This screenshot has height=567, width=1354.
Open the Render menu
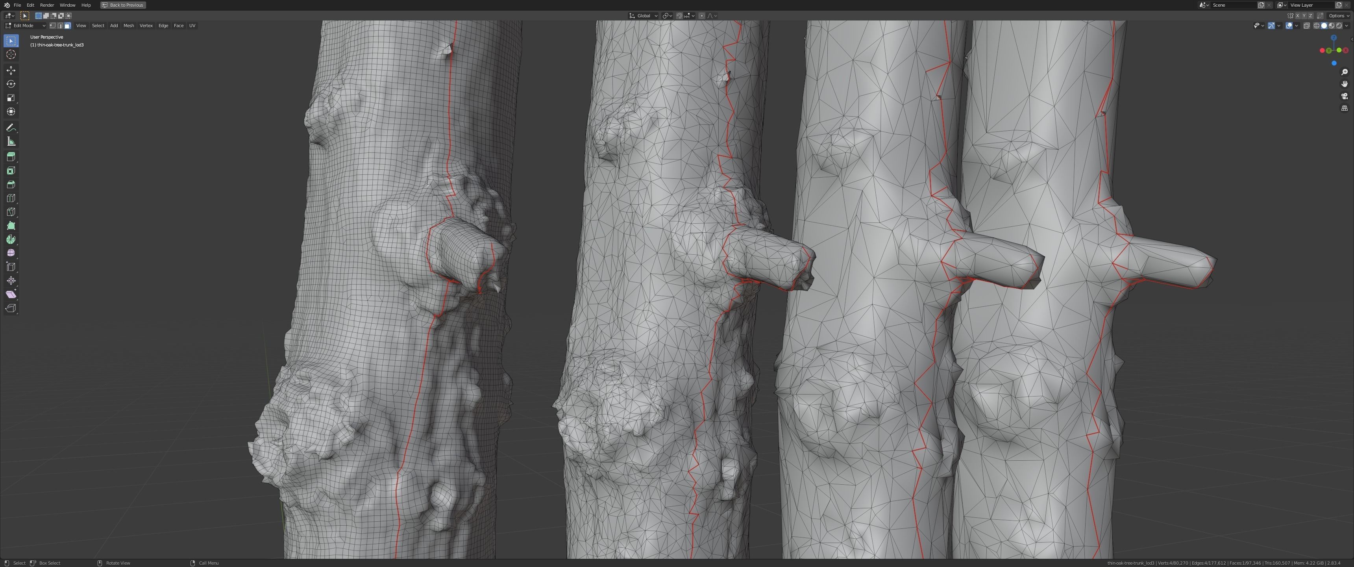47,5
